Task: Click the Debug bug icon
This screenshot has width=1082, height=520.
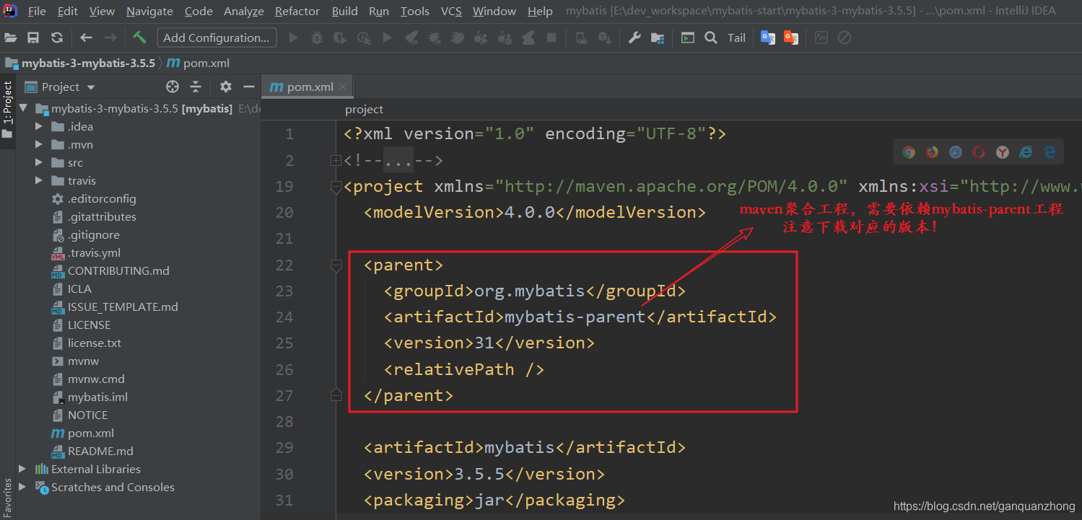Action: tap(316, 38)
